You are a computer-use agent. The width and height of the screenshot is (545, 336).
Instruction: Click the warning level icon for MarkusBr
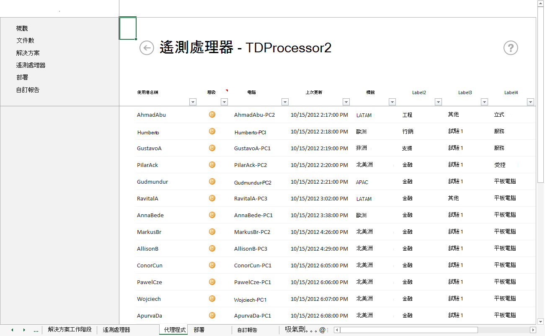(212, 231)
